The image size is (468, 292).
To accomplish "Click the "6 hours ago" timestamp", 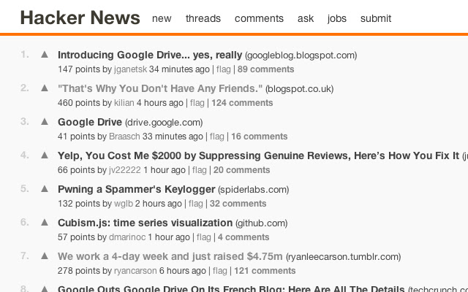I will pyautogui.click(x=182, y=271).
